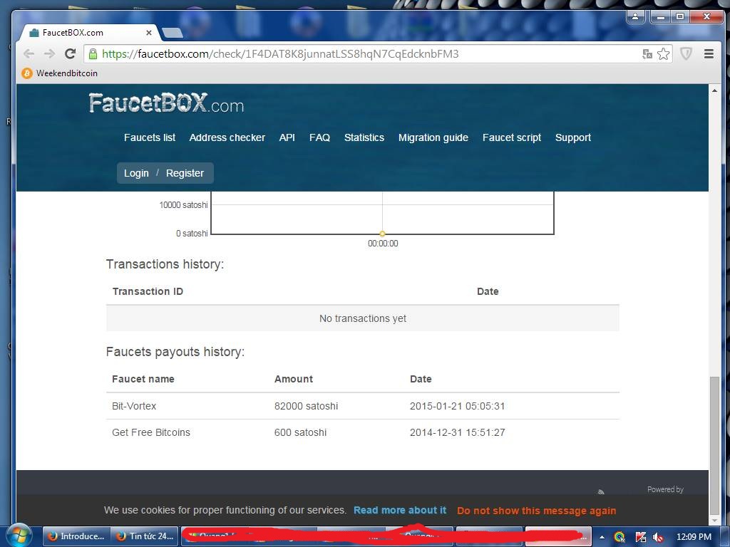
Task: Click the Faucet name column header
Action: click(143, 379)
